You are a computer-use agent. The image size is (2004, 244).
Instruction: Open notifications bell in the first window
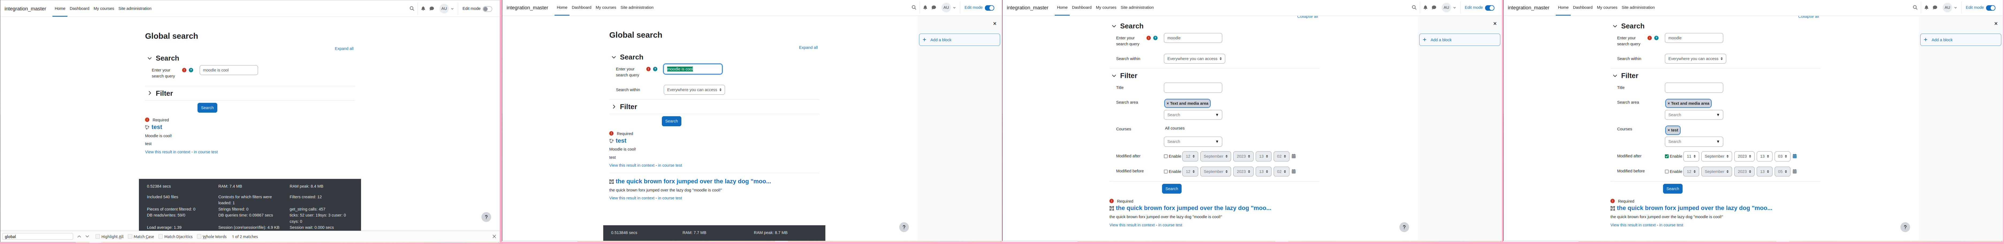423,9
